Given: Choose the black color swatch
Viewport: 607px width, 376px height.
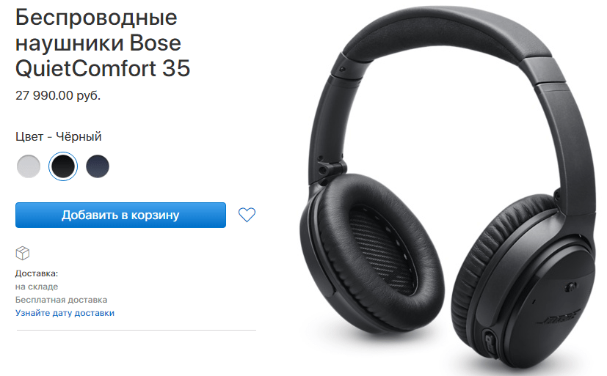Looking at the screenshot, I should (63, 166).
